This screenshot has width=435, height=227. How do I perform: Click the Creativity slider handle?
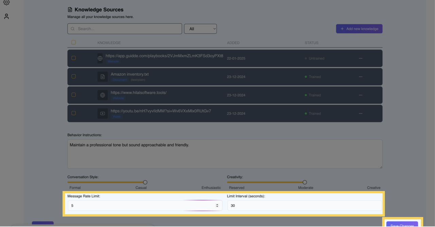(x=304, y=182)
